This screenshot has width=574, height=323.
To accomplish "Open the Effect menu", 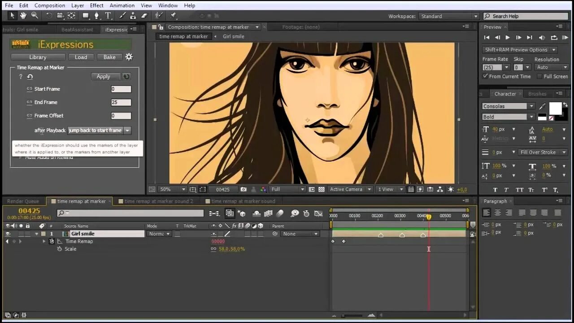I will (x=97, y=5).
